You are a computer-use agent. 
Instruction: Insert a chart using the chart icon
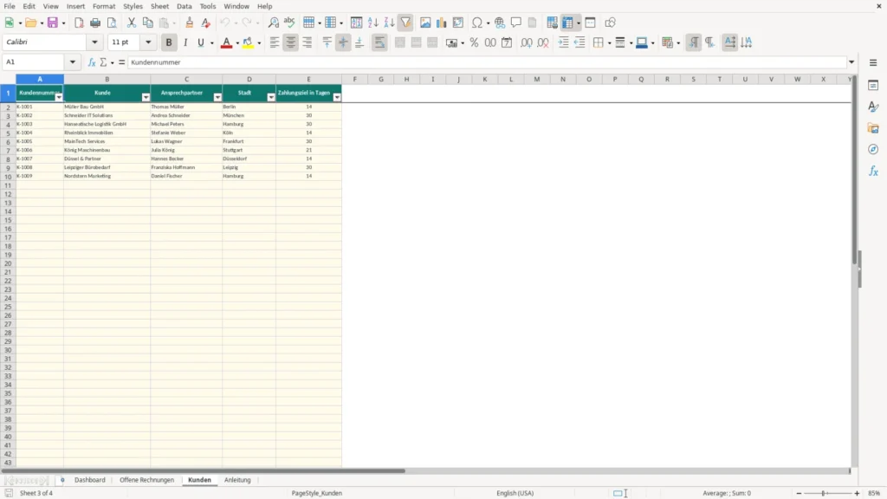click(441, 23)
